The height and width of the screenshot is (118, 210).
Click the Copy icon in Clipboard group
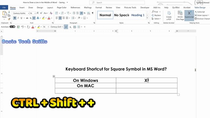(9, 16)
